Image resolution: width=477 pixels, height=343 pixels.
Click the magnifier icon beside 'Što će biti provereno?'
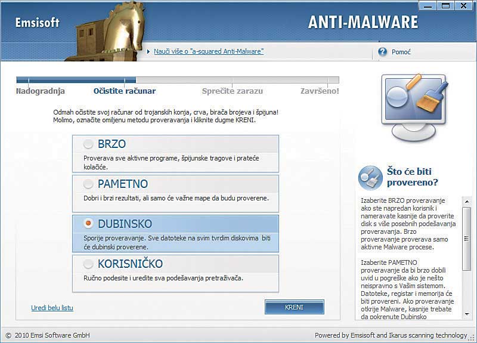pyautogui.click(x=370, y=178)
